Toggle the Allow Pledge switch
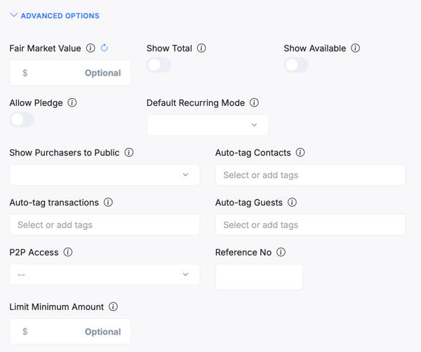 22,120
